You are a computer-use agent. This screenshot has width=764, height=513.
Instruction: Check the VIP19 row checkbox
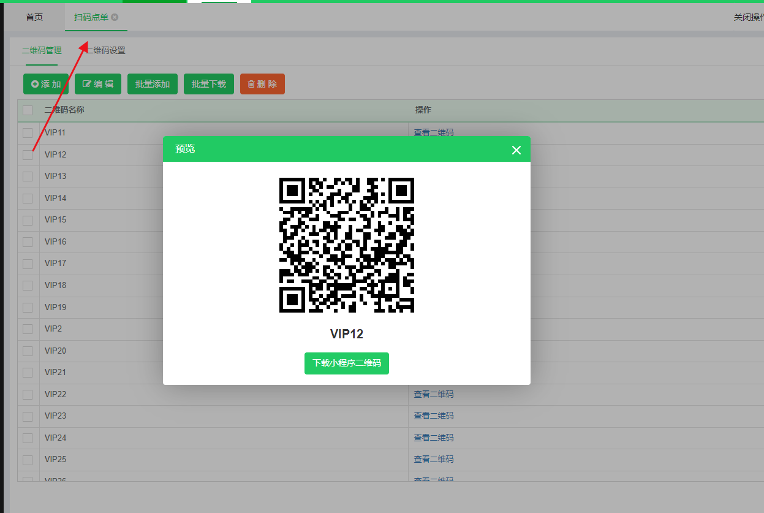tap(28, 307)
